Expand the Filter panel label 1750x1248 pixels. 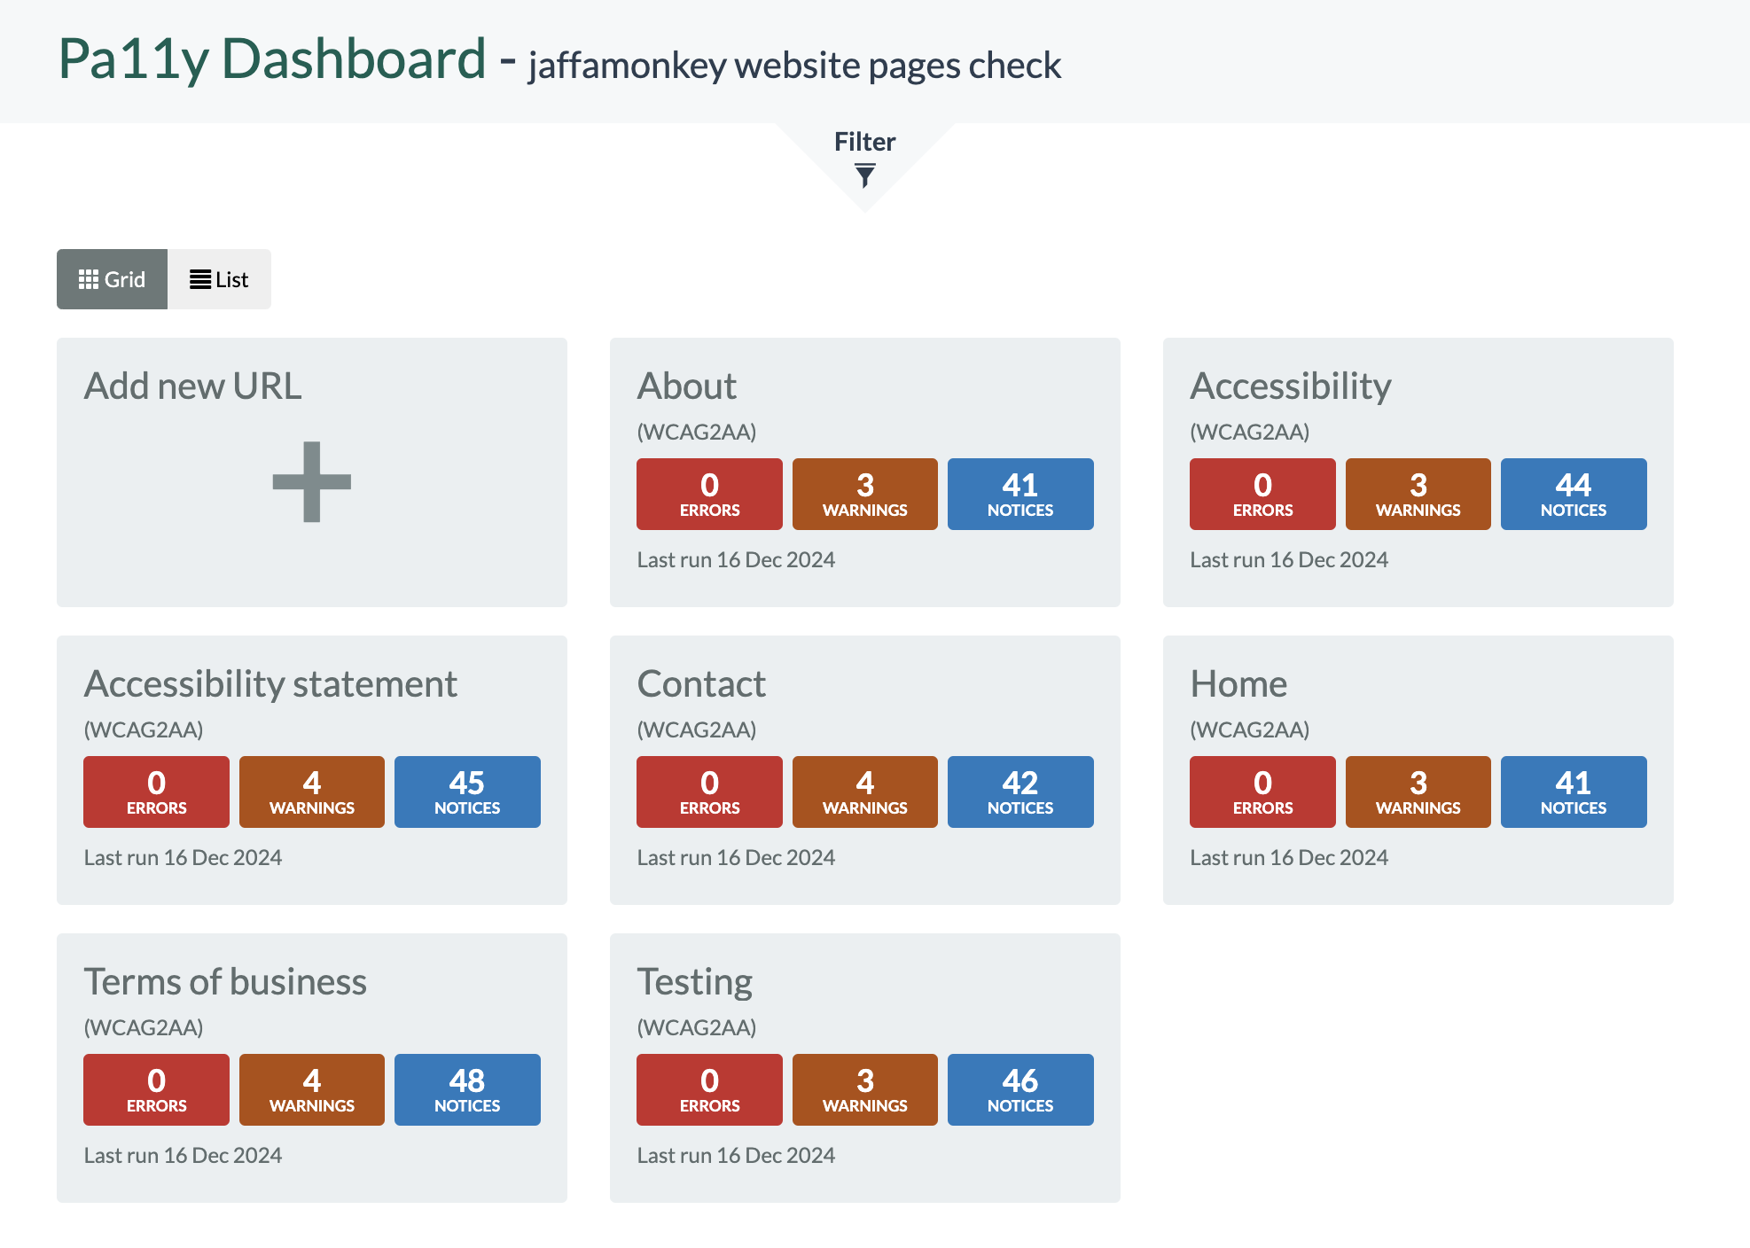point(864,142)
